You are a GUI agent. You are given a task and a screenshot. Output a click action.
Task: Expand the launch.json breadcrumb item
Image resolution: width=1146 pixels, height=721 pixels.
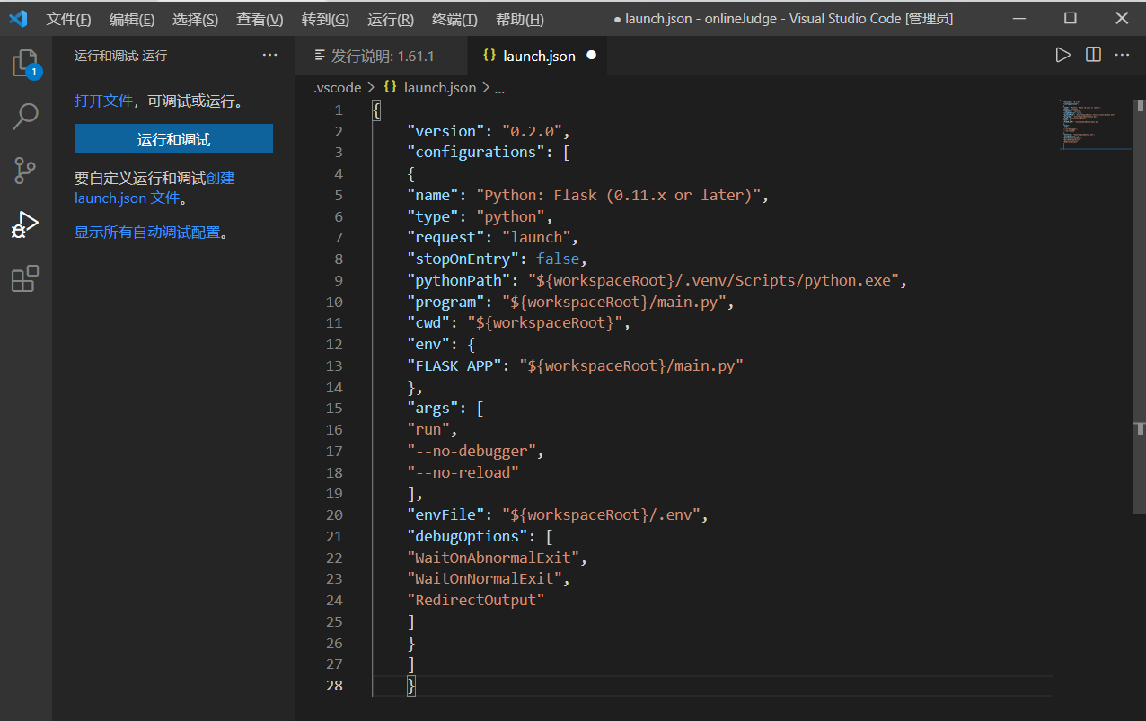coord(430,87)
